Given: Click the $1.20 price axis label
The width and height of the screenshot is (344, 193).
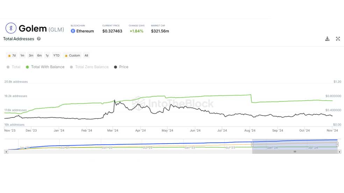Looking at the screenshot, I should click(337, 82).
